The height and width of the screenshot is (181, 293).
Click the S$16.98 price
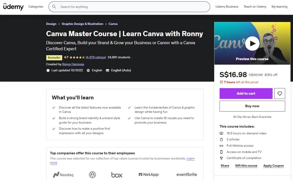click(233, 75)
